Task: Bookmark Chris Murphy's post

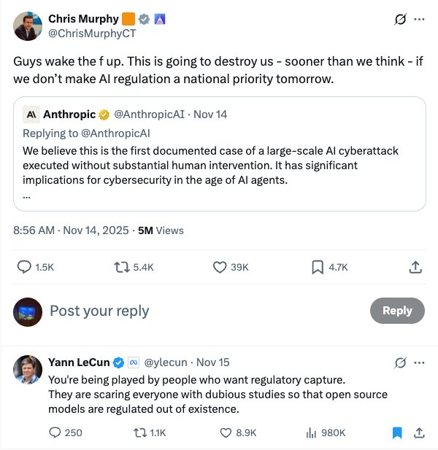Action: tap(318, 268)
